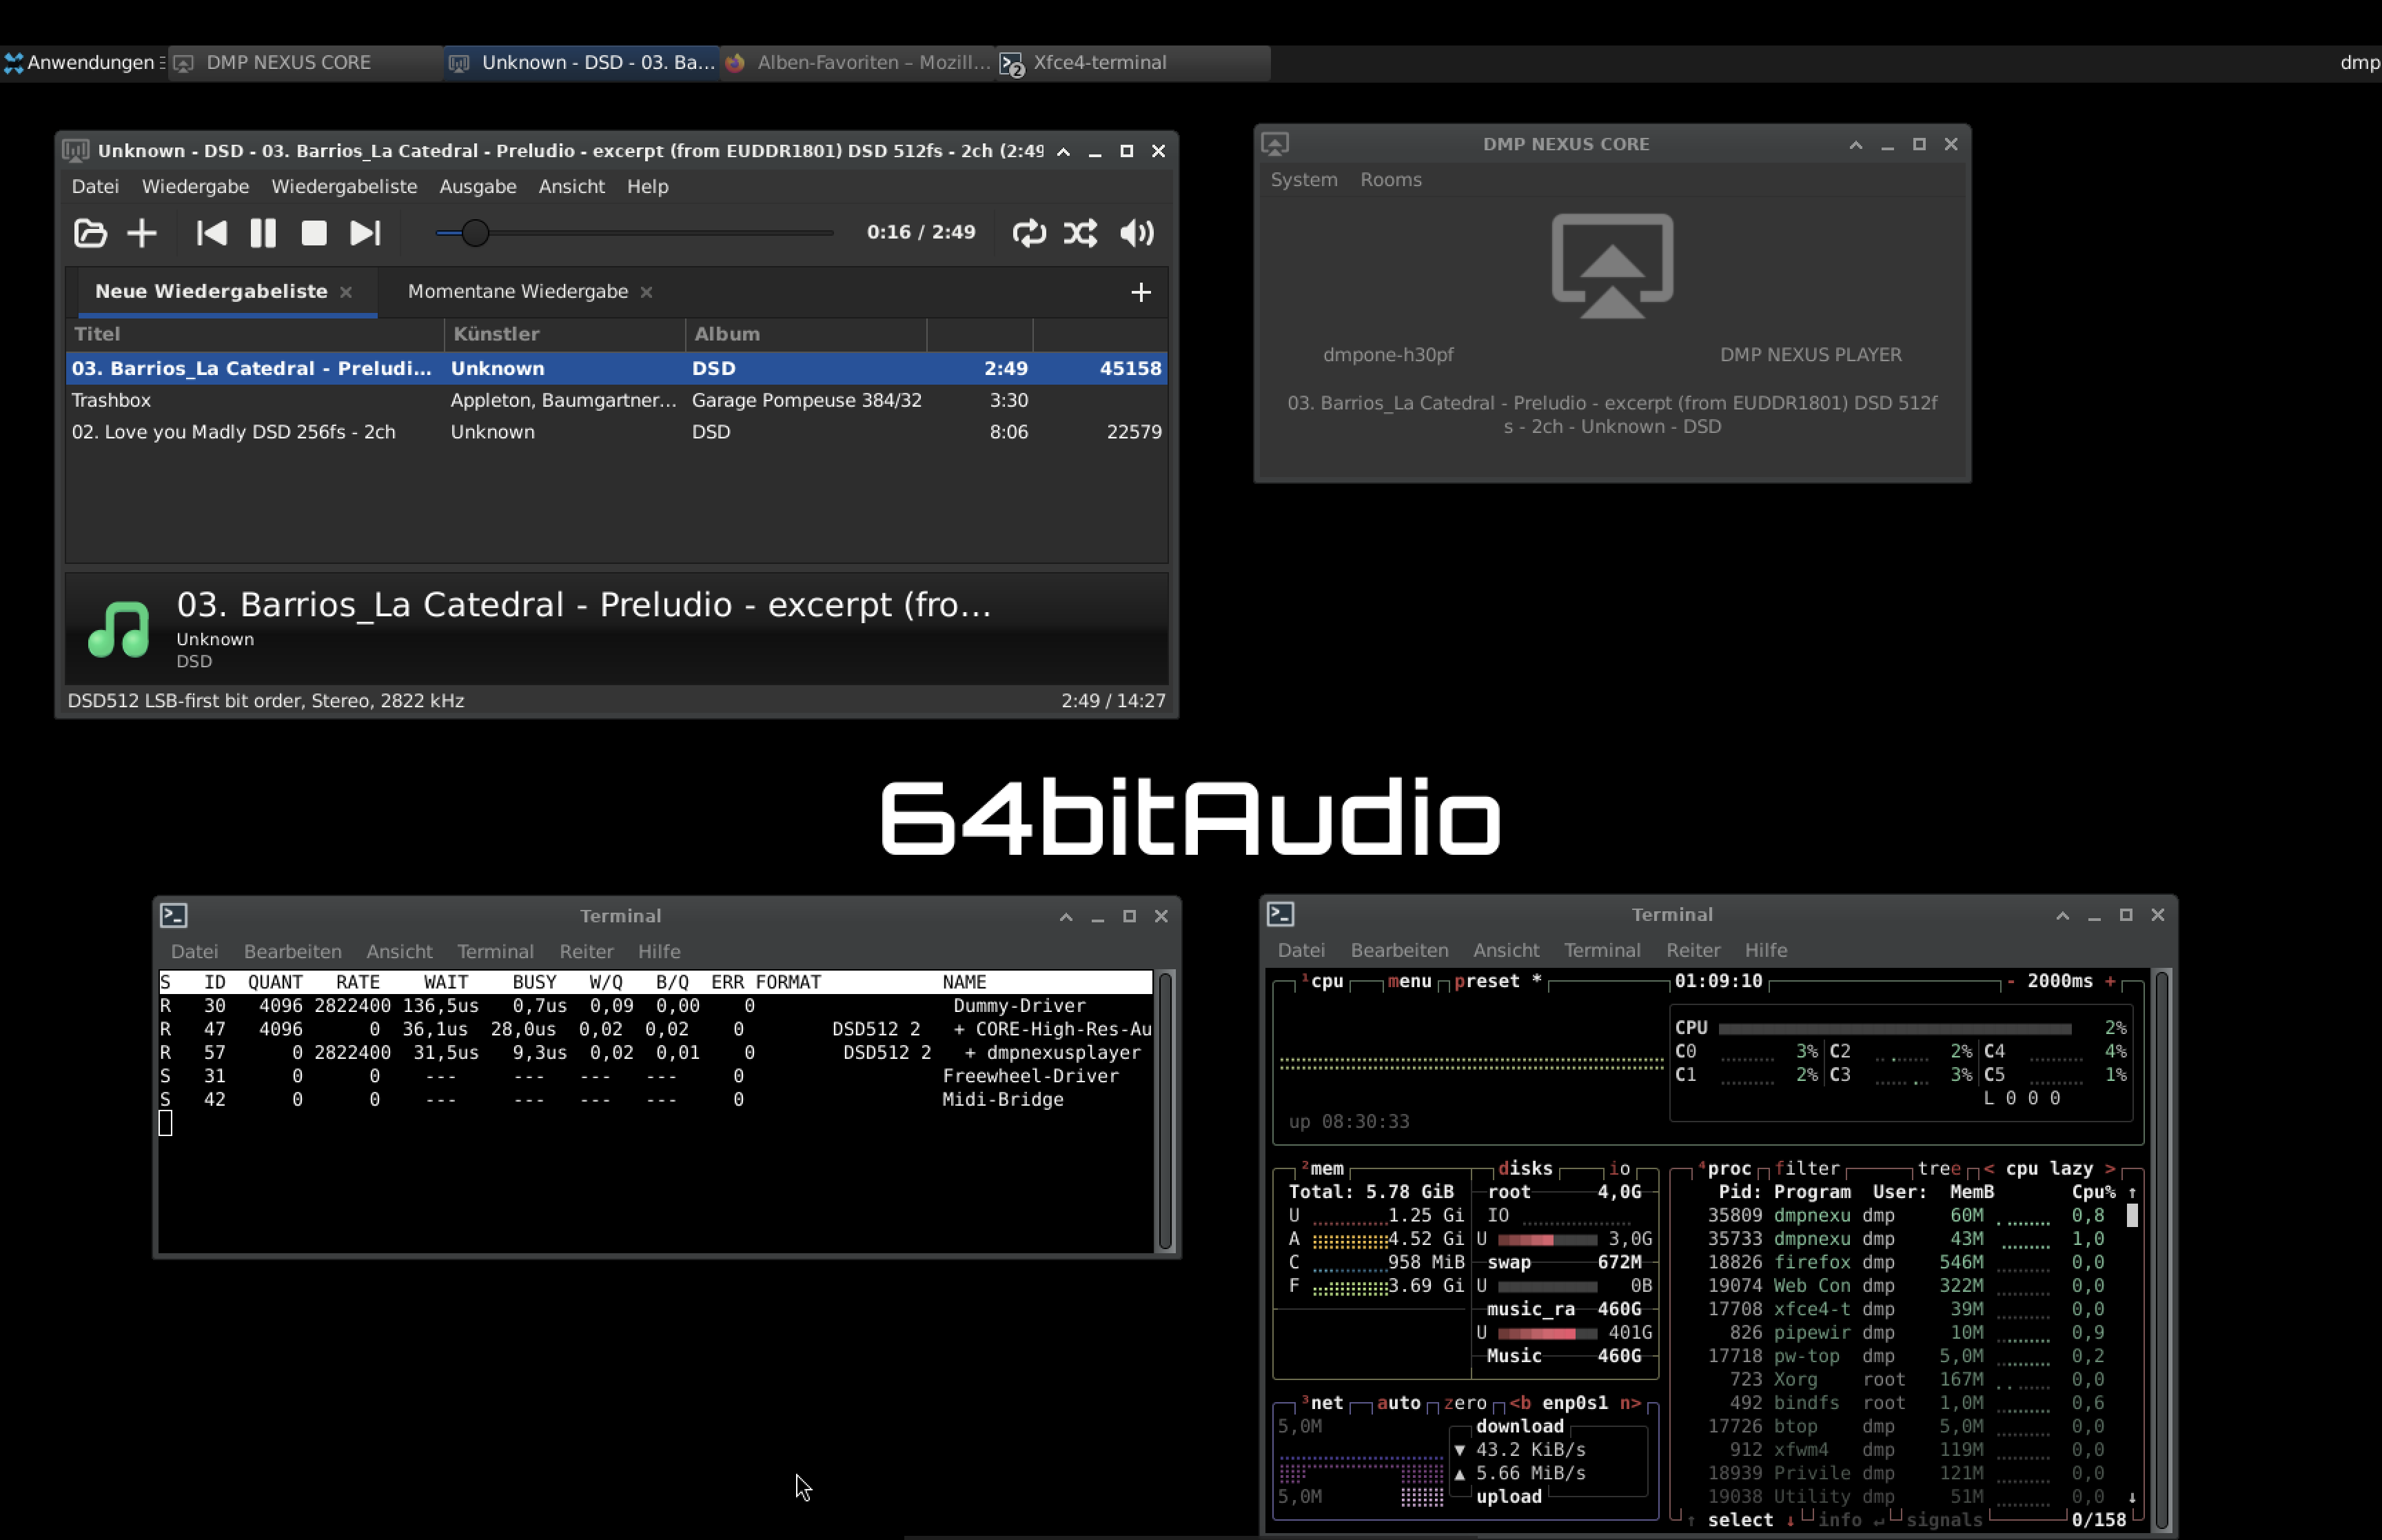2382x1540 pixels.
Task: Sort playlist by Album column header
Action: (x=806, y=334)
